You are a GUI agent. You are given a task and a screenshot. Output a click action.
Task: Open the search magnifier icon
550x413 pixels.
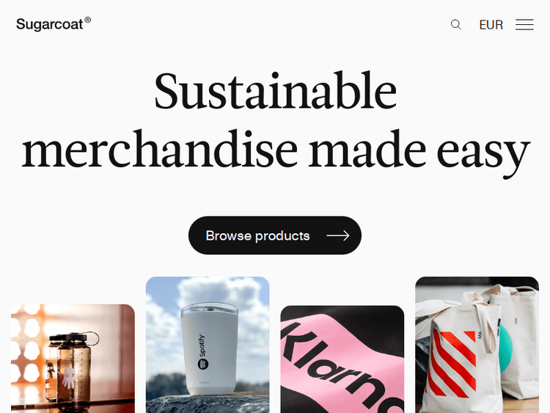click(455, 24)
